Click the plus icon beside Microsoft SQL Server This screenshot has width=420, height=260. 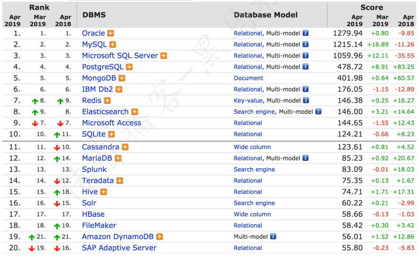164,56
